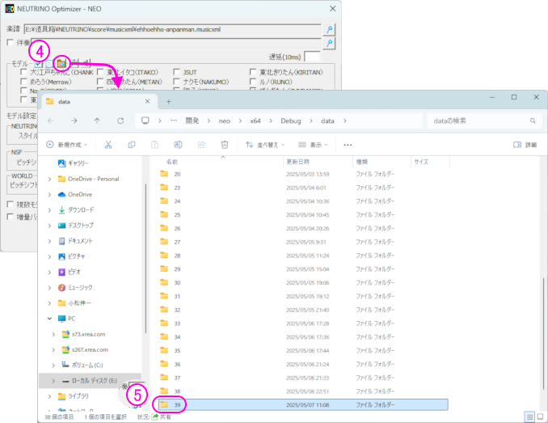Toggle the 詳細 details pane

click(525, 145)
